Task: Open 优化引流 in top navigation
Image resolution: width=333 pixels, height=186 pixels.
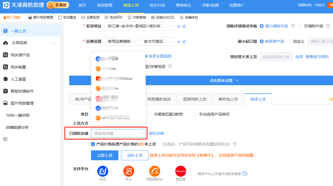Action: [157, 5]
